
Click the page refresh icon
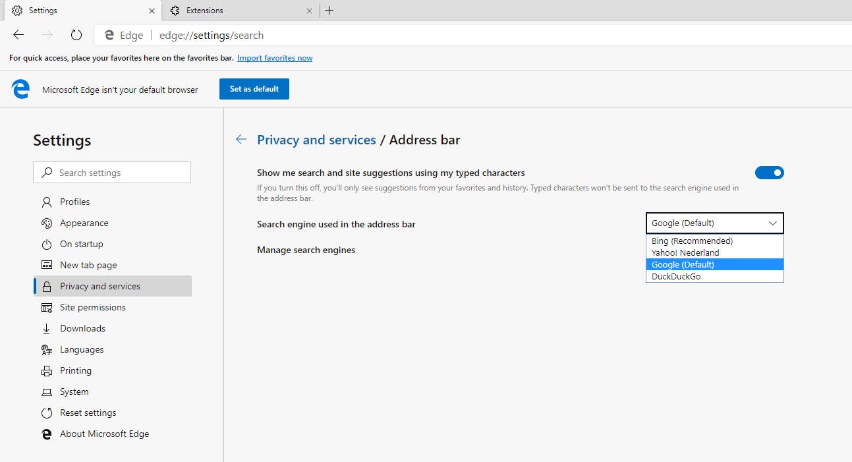76,35
